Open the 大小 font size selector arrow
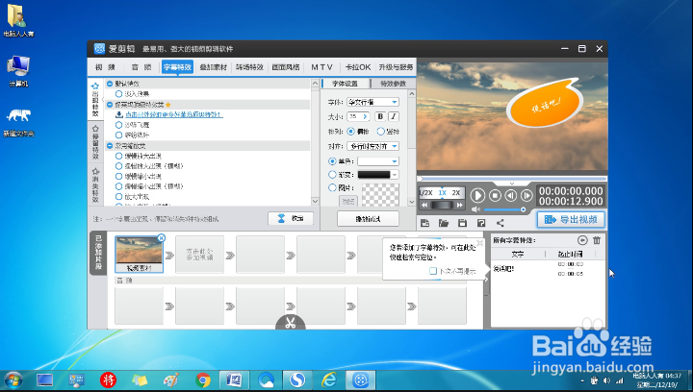The image size is (693, 392). (365, 116)
